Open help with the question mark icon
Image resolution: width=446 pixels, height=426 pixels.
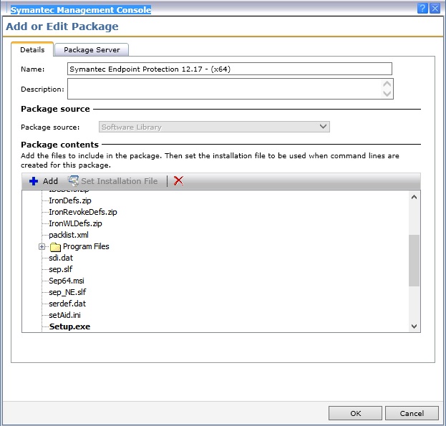[x=422, y=9]
